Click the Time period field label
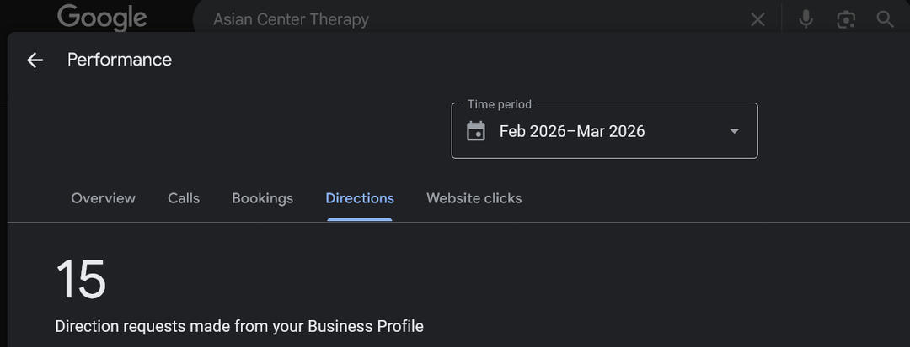The width and height of the screenshot is (910, 347). click(500, 104)
